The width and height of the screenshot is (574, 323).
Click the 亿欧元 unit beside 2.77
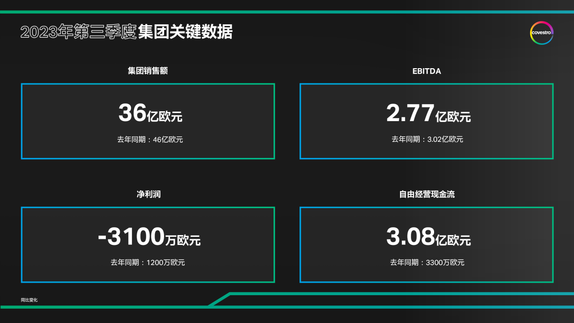click(453, 117)
